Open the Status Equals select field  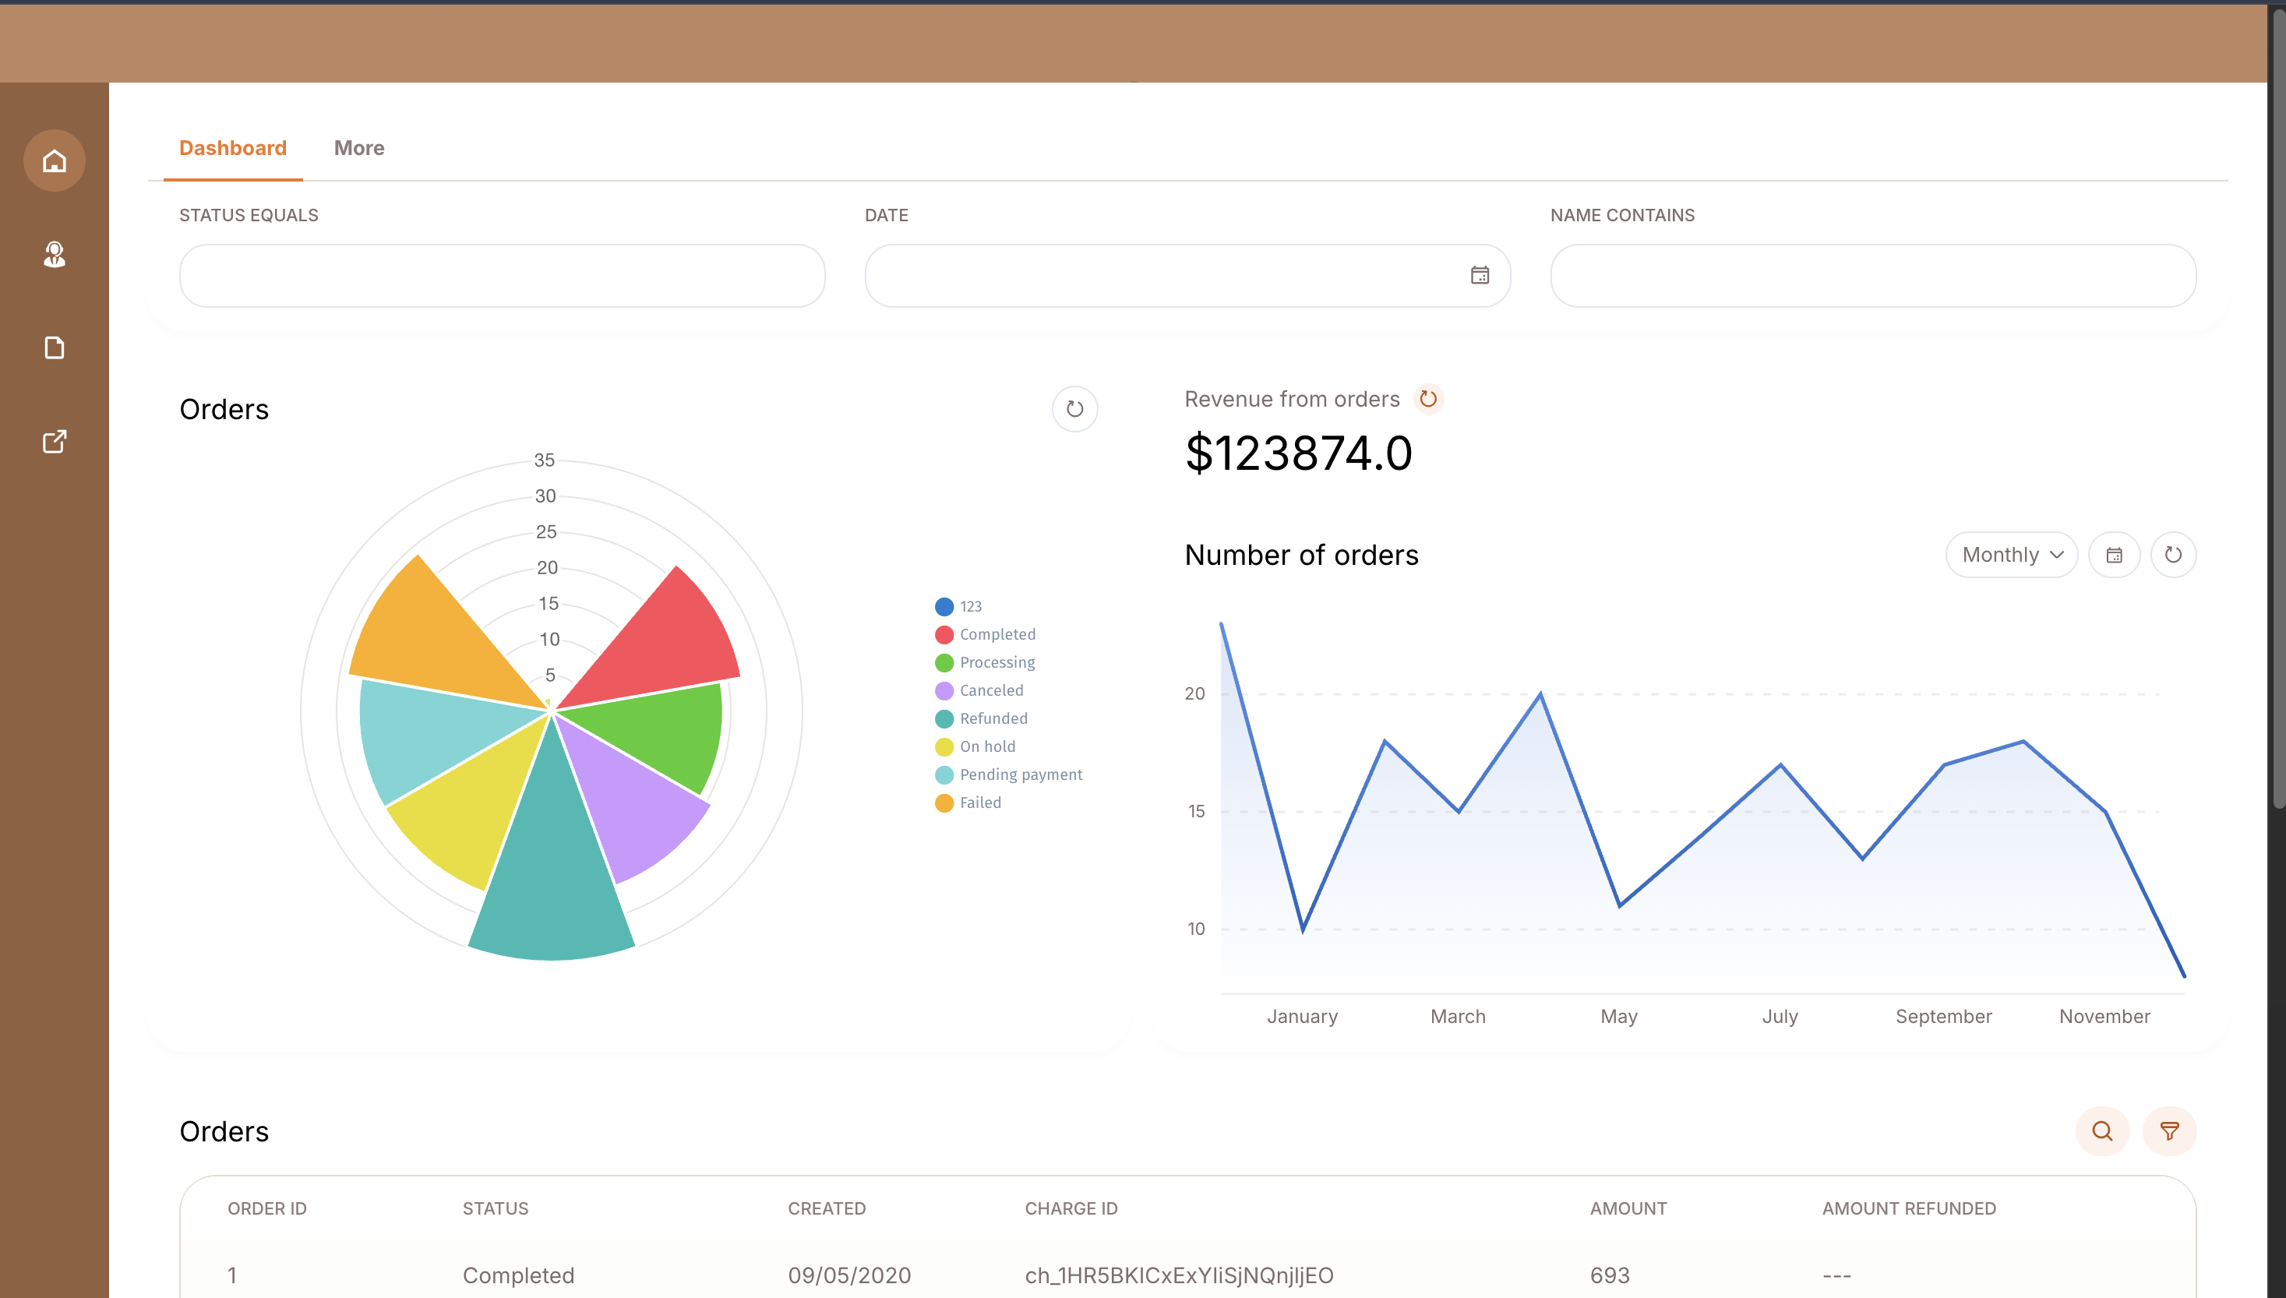pos(502,277)
